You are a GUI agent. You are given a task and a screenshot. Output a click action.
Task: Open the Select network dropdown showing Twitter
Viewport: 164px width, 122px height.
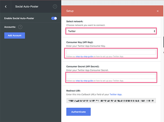point(111,31)
